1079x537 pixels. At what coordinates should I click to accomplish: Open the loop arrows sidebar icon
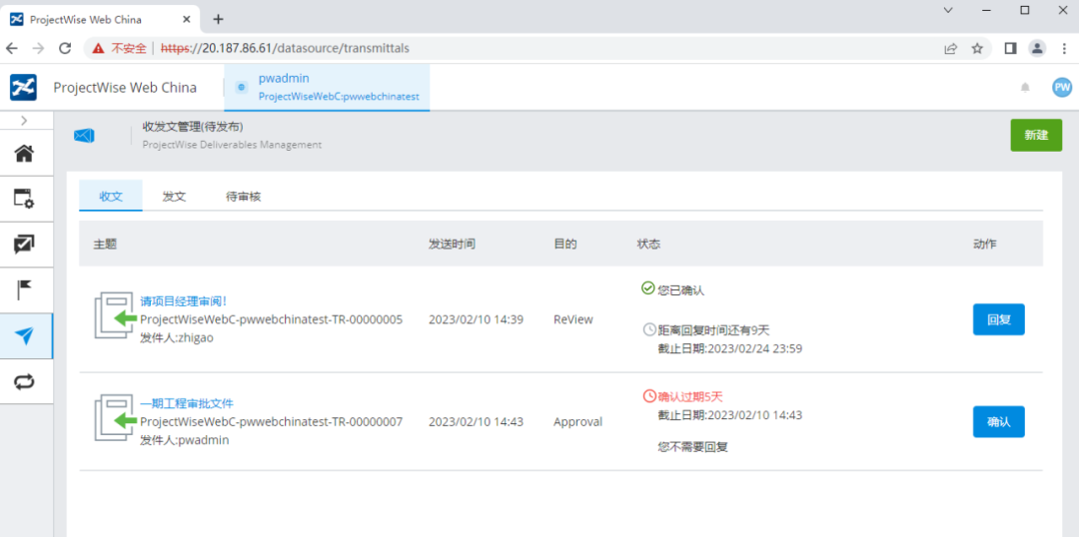pos(25,381)
